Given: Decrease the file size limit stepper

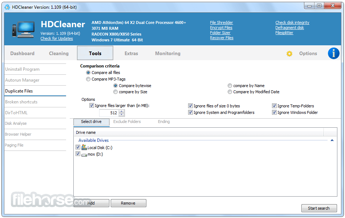Looking at the screenshot, I should (x=121, y=115).
